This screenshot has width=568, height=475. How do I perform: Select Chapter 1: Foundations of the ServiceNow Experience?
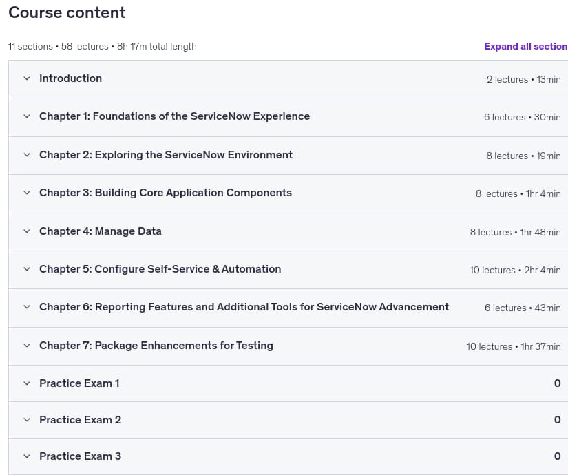coord(175,116)
